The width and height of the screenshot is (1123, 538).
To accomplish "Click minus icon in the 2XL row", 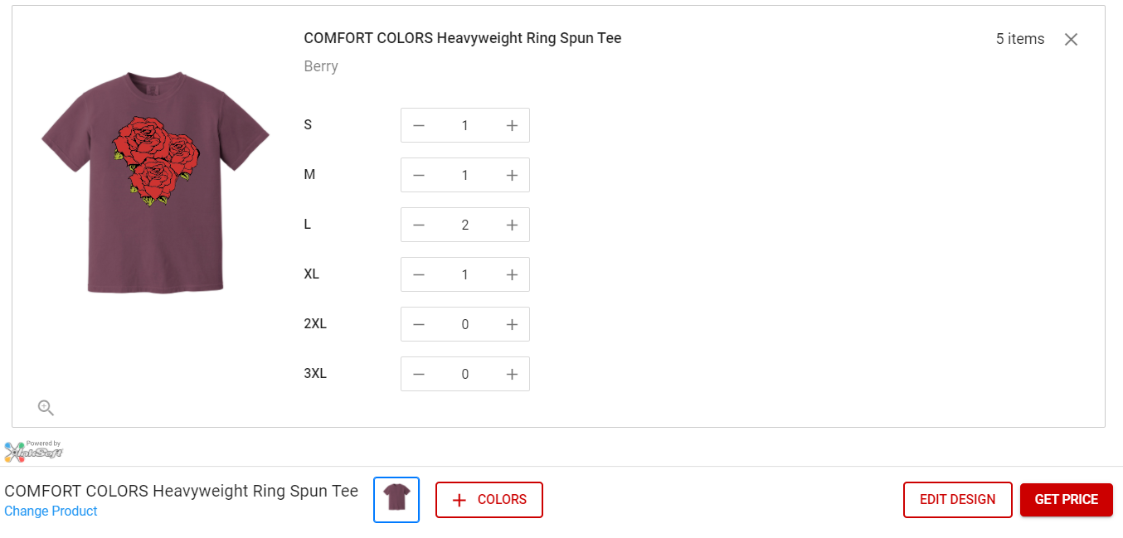I will [419, 324].
